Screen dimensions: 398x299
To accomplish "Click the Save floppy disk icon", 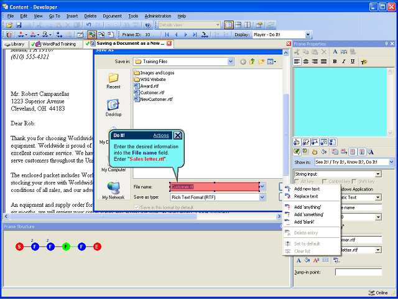I will click(x=19, y=25).
